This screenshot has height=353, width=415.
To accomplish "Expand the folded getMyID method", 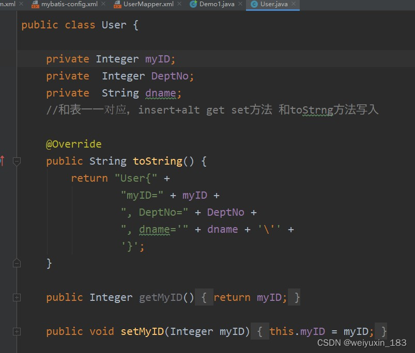I will (17, 297).
